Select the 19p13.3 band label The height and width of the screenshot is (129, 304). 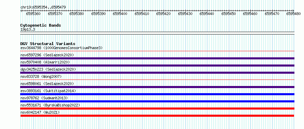28,30
